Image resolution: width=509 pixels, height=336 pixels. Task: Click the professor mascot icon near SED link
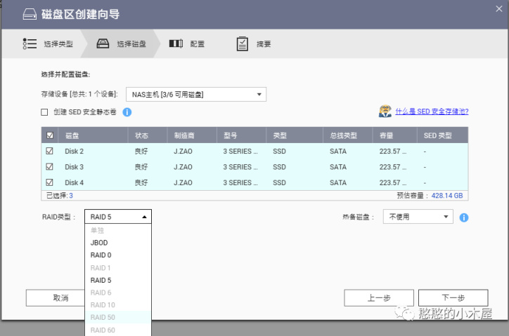(385, 111)
